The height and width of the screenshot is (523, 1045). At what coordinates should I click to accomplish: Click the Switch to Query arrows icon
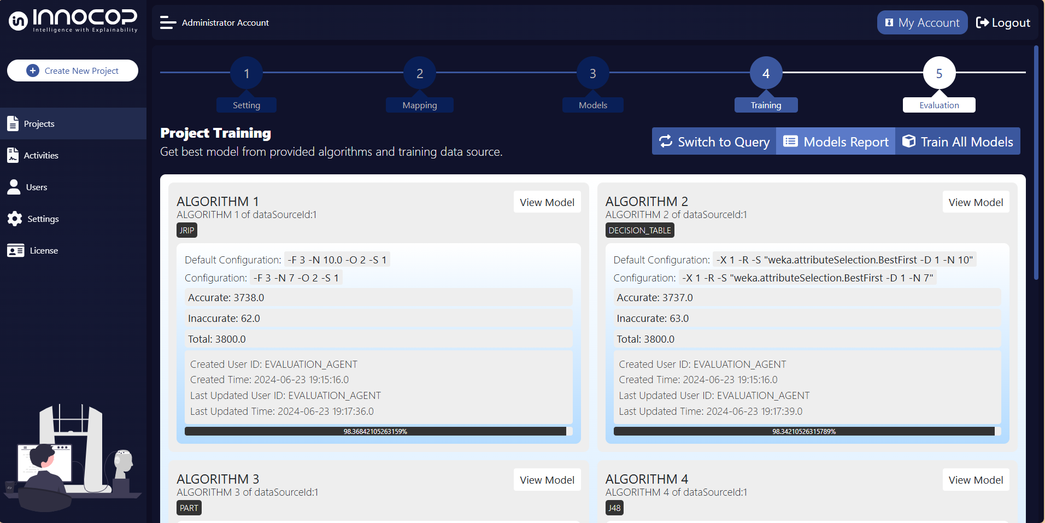[666, 141]
